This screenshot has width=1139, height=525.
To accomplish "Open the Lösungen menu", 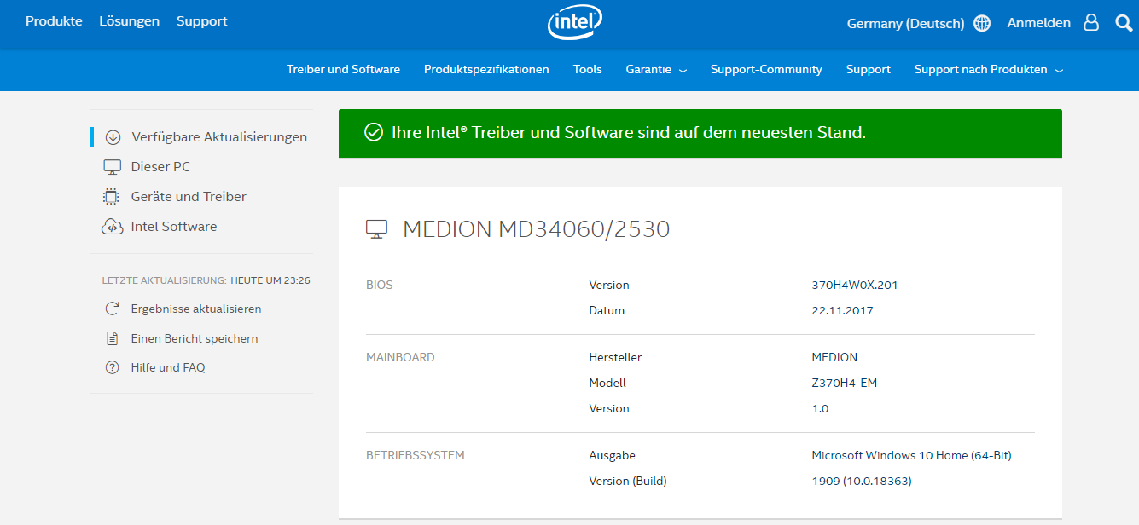I will tap(129, 21).
